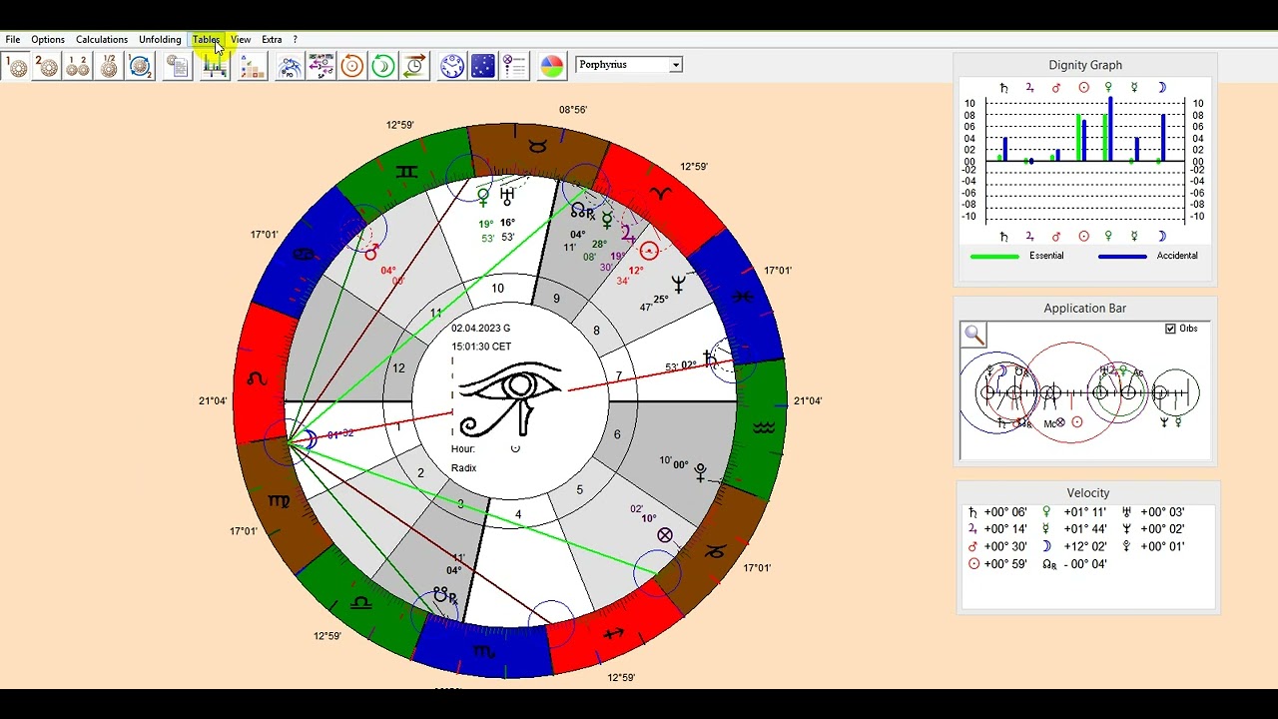Click the Saturn velocity +00° 06' value

[1005, 512]
